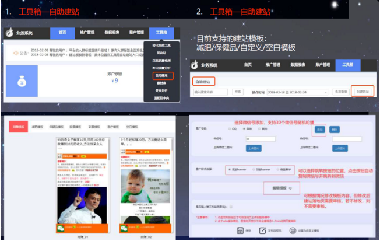Click the business system flame logo, top-left panel
This screenshot has width=380, height=241.
(9, 33)
